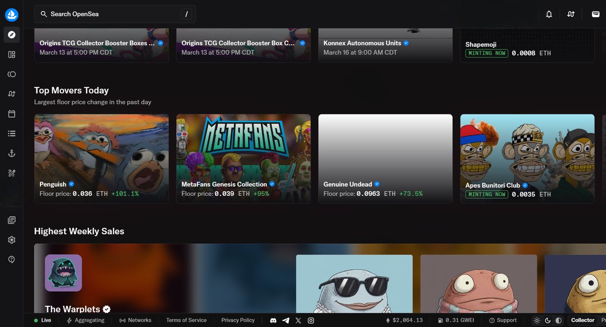
Task: Switch to light theme sun icon
Action: [x=537, y=320]
